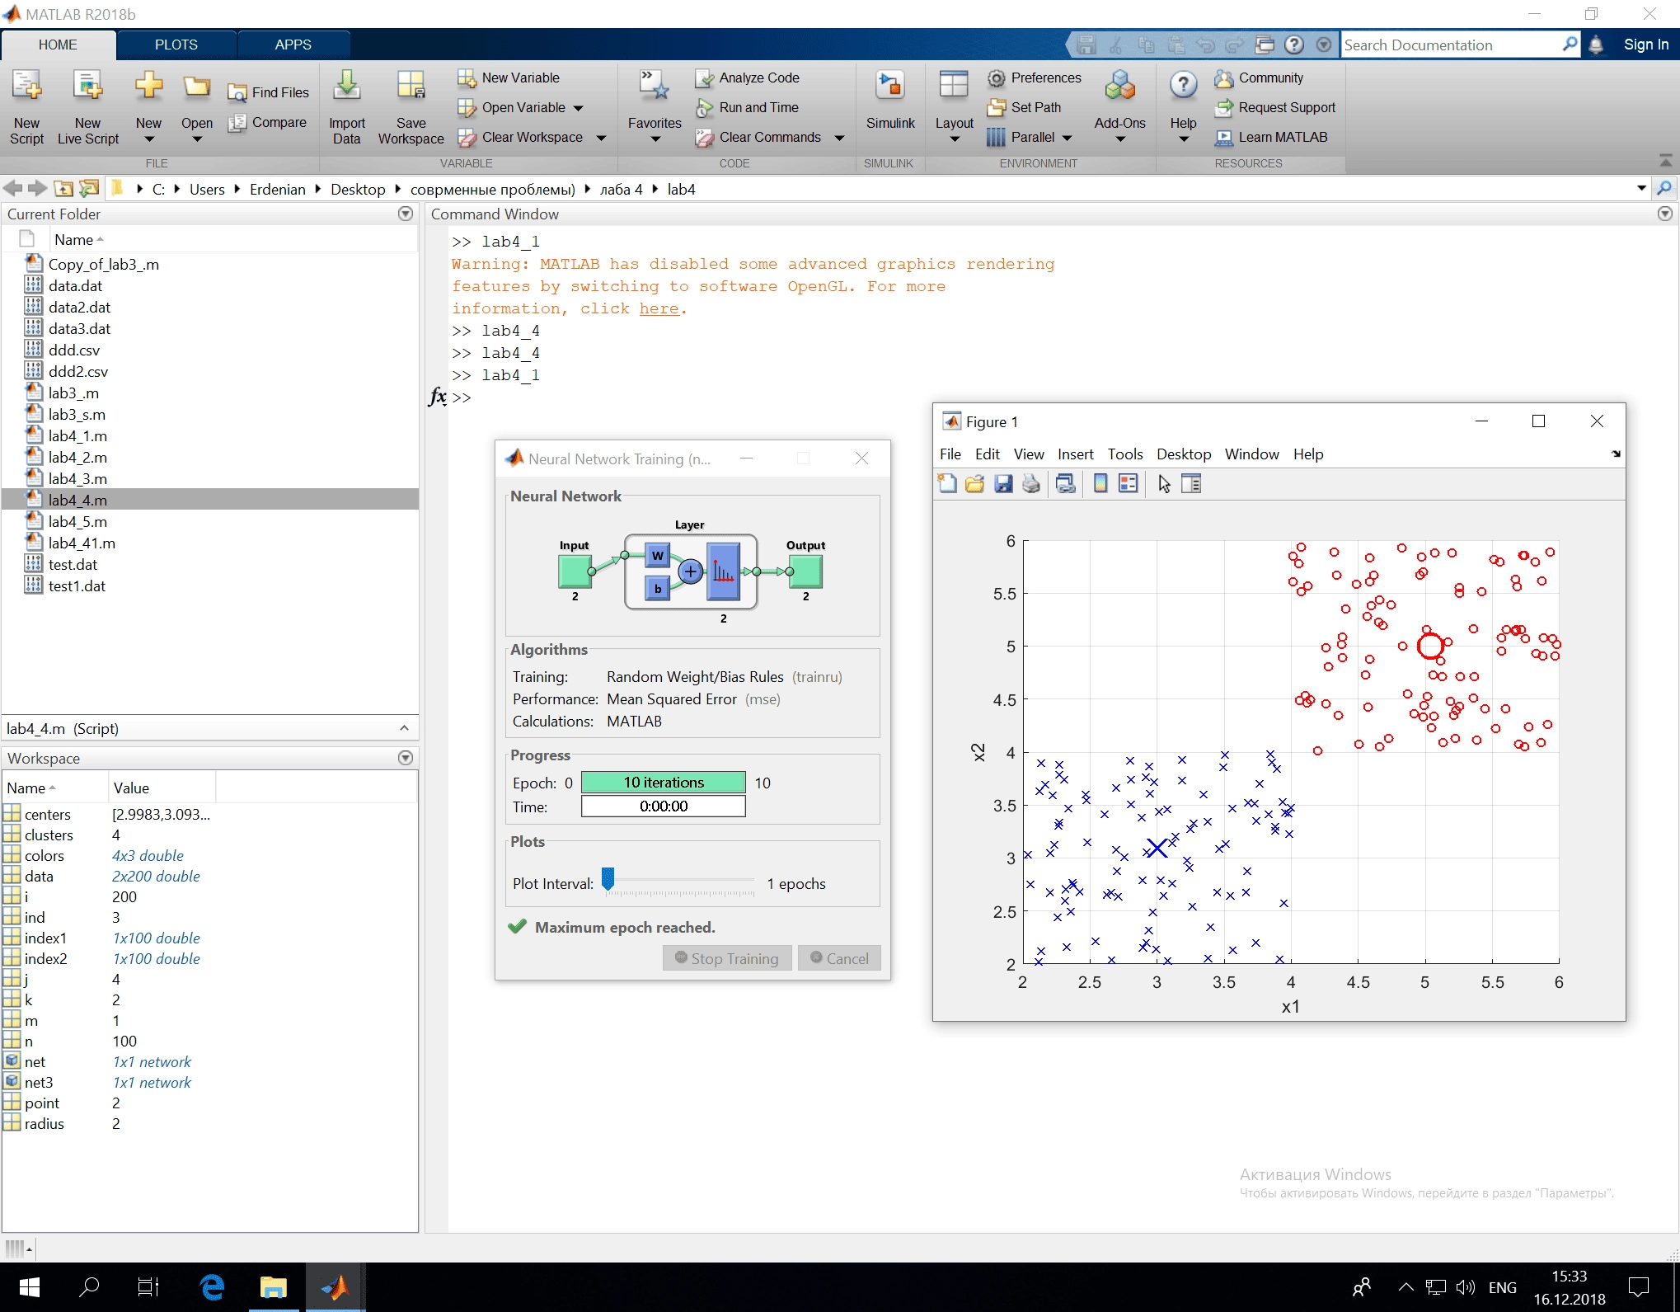Expand the New dropdown
The height and width of the screenshot is (1312, 1680).
(148, 139)
